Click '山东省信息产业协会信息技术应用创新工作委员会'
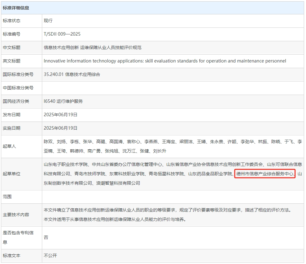The height and width of the screenshot is (264, 306). pos(214,164)
